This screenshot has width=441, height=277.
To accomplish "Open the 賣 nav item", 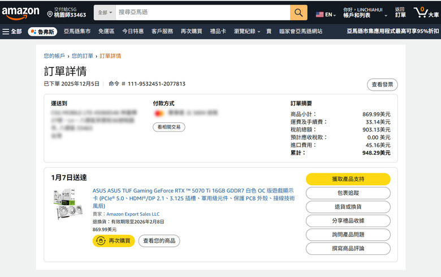I will [x=269, y=31].
